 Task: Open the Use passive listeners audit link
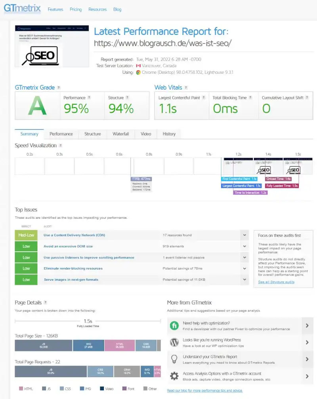point(89,258)
